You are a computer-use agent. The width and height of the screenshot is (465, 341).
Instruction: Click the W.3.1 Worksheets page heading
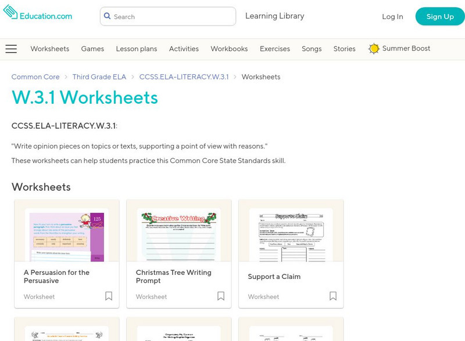pyautogui.click(x=85, y=97)
